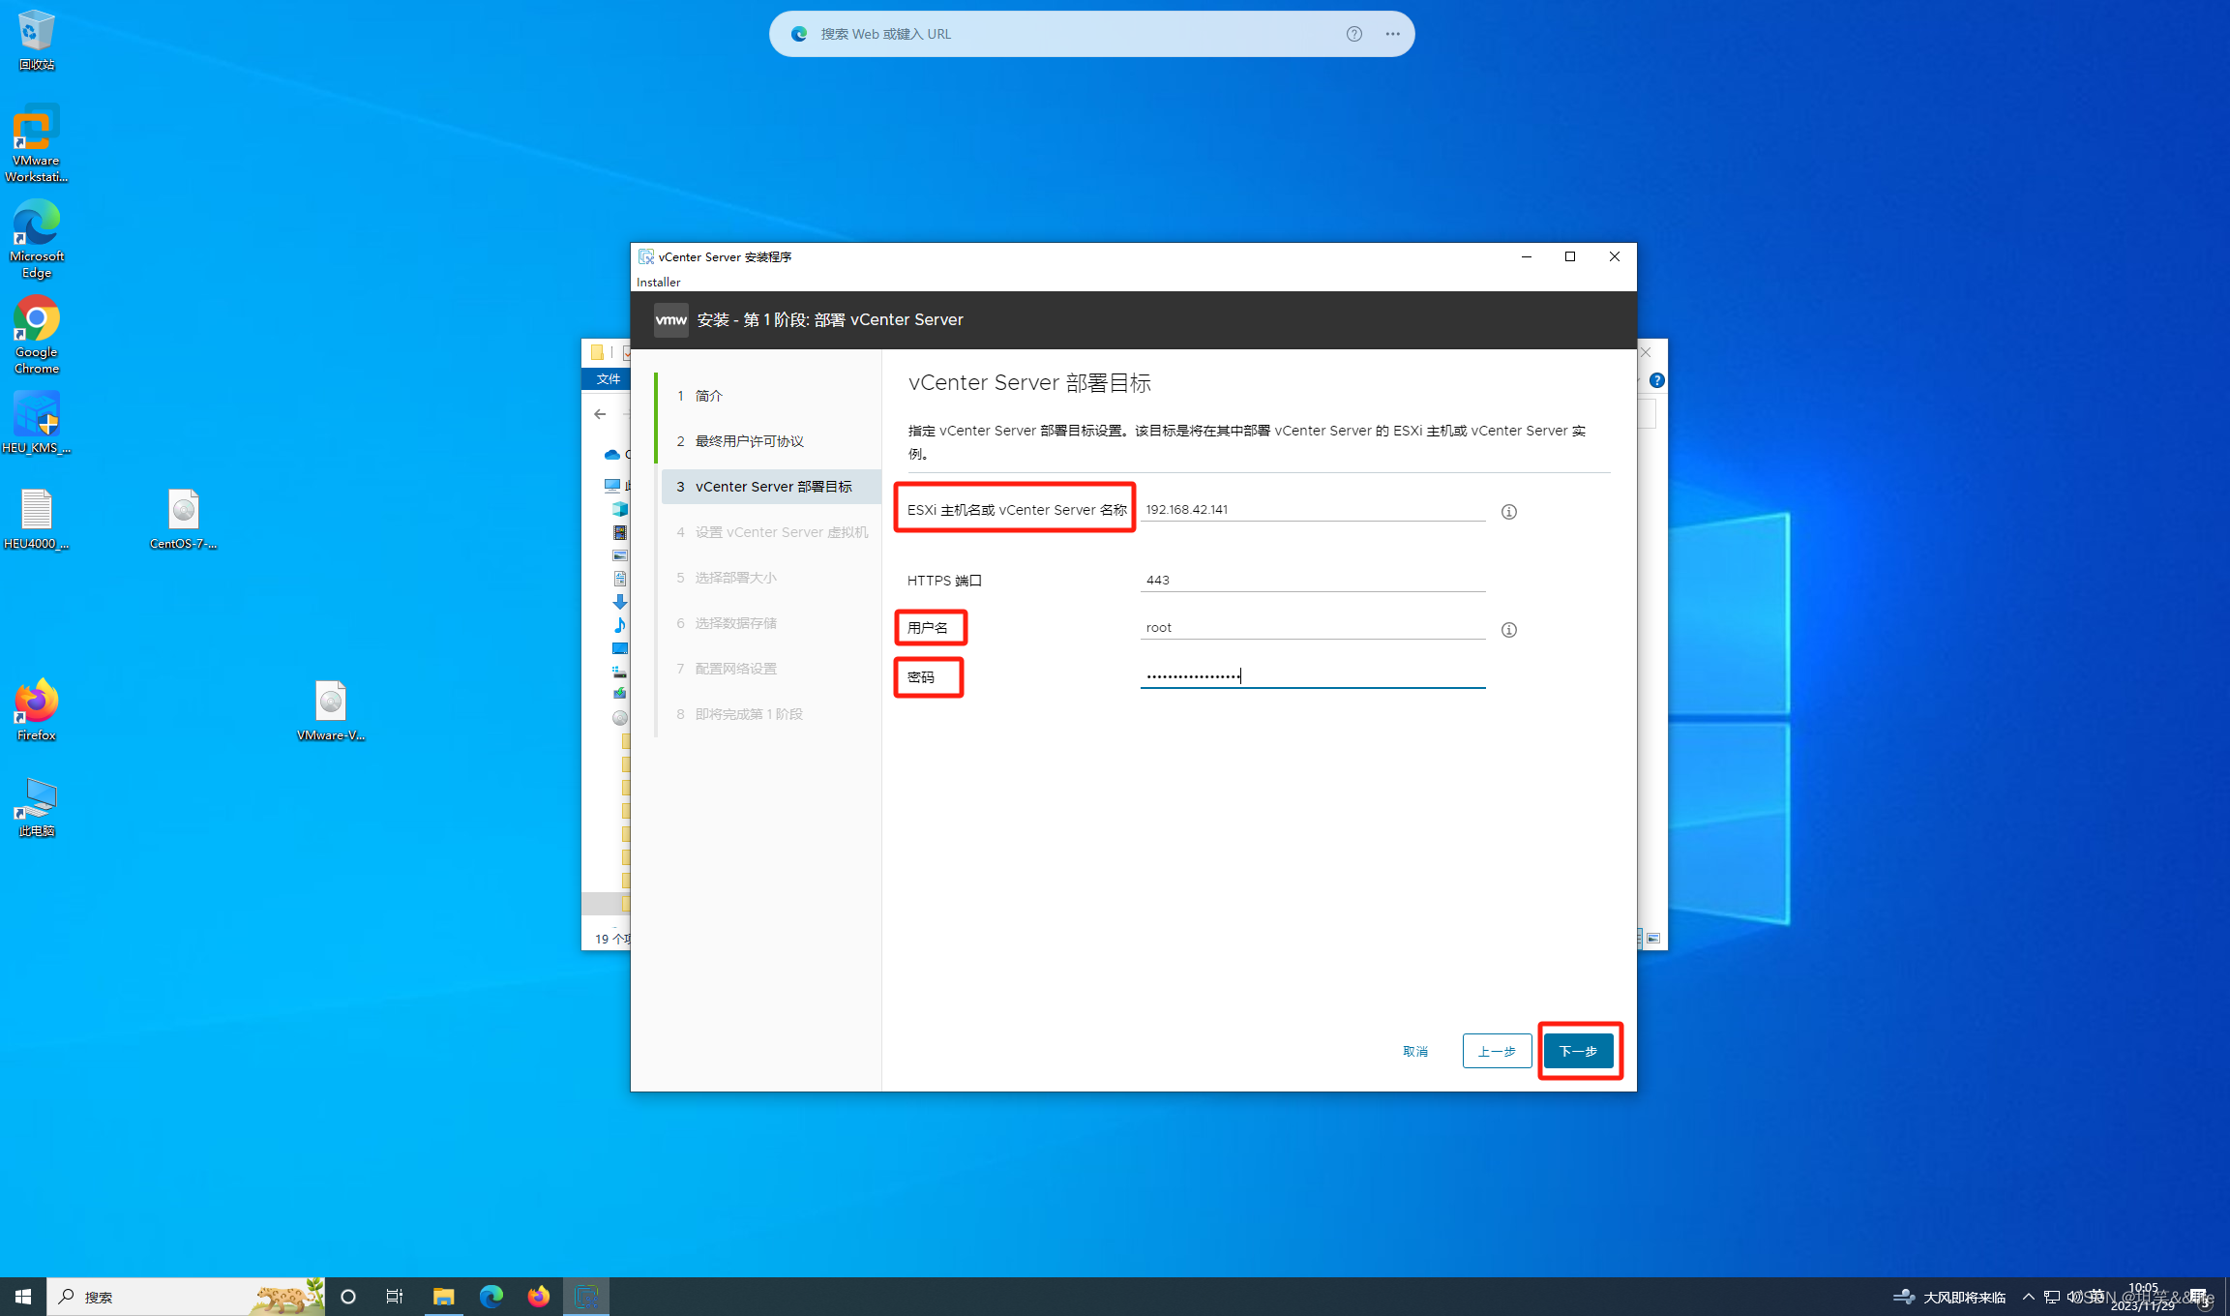This screenshot has height=1316, width=2230.
Task: Switch to vCenter installer taskbar icon
Action: [x=586, y=1297]
